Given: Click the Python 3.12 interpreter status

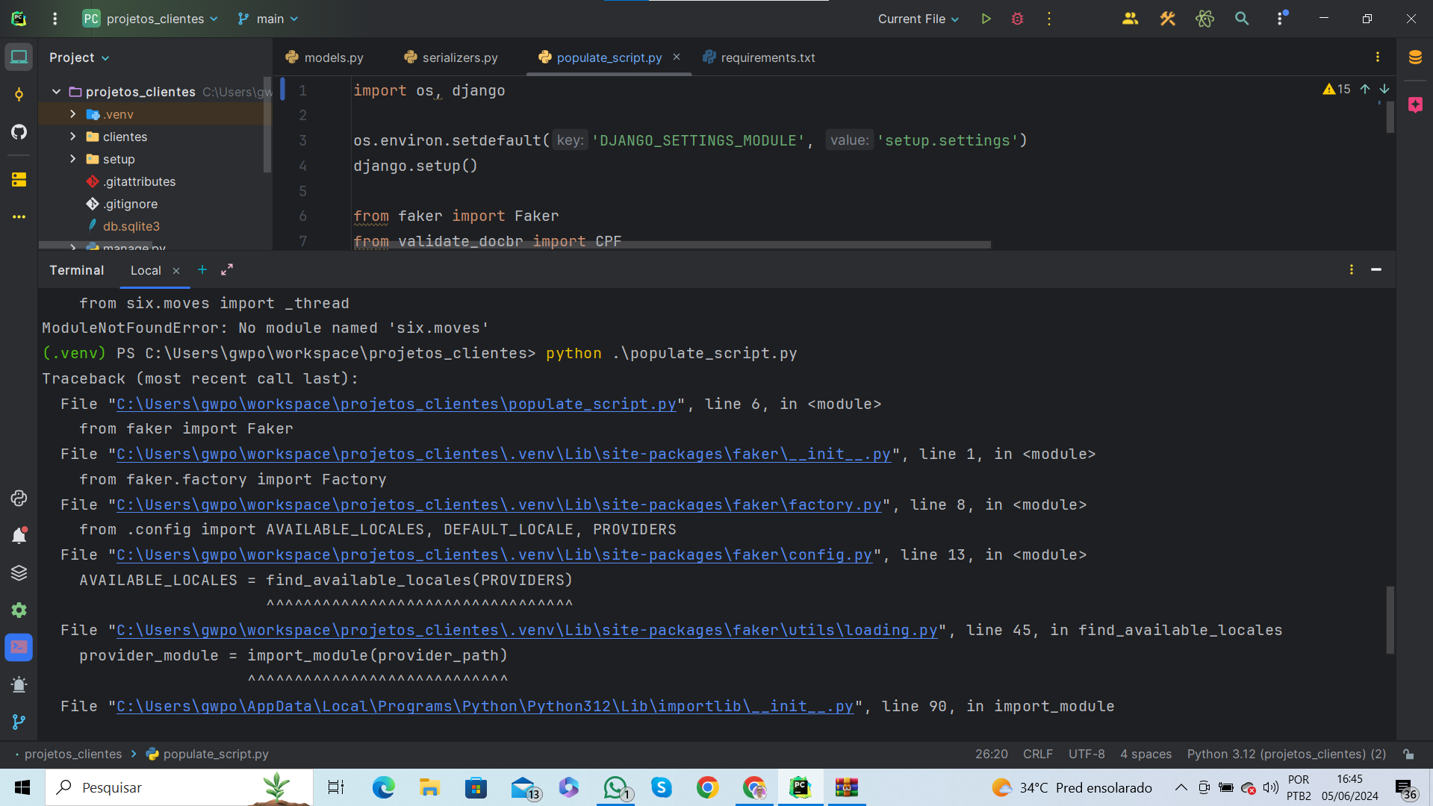Looking at the screenshot, I should pos(1287,755).
